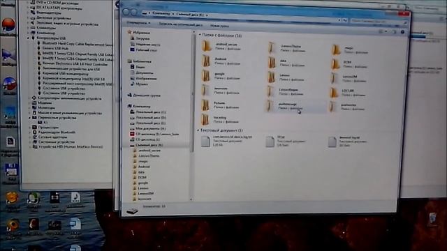Collapse the Папка с файлами (16) group
Viewport: 447px width, 251px height.
[x=200, y=35]
